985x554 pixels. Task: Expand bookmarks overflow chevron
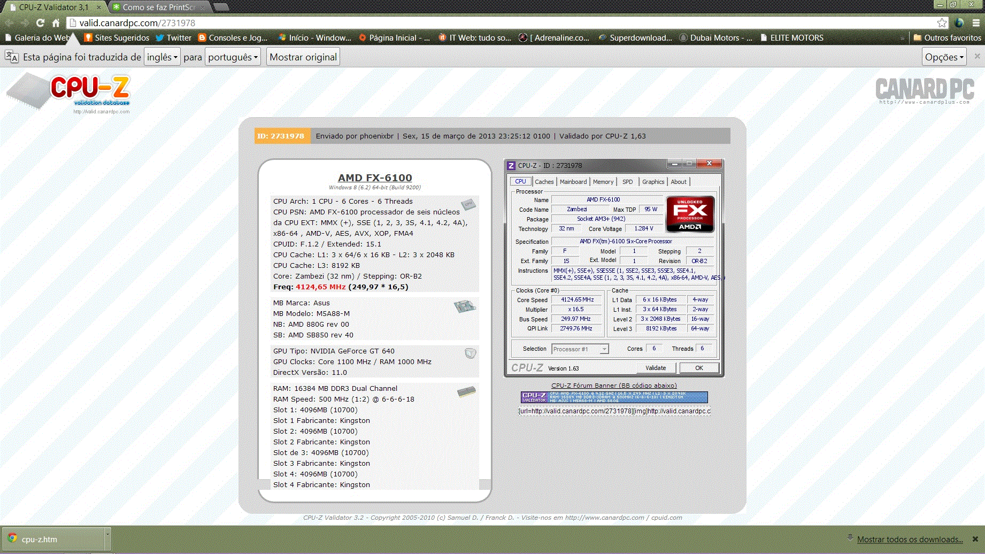tap(903, 37)
